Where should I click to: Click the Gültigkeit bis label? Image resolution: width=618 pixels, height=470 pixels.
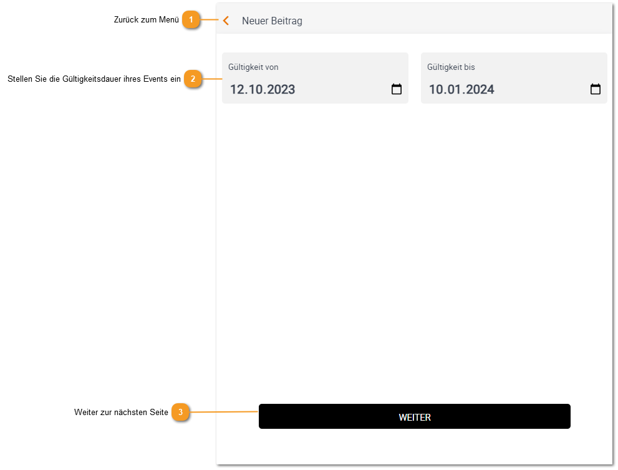point(451,67)
